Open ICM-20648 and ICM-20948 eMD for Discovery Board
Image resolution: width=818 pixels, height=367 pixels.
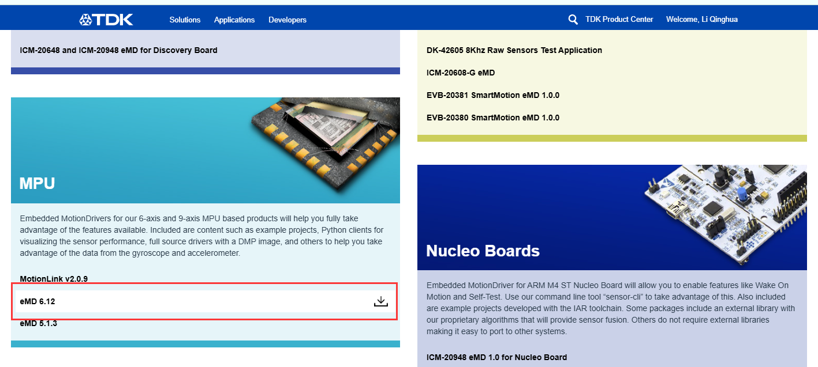pyautogui.click(x=118, y=50)
